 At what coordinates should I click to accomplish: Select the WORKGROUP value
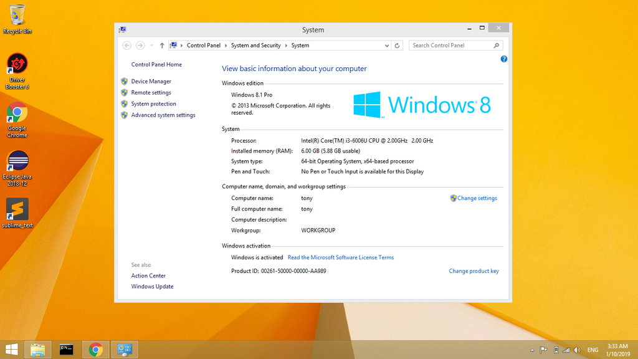(318, 231)
